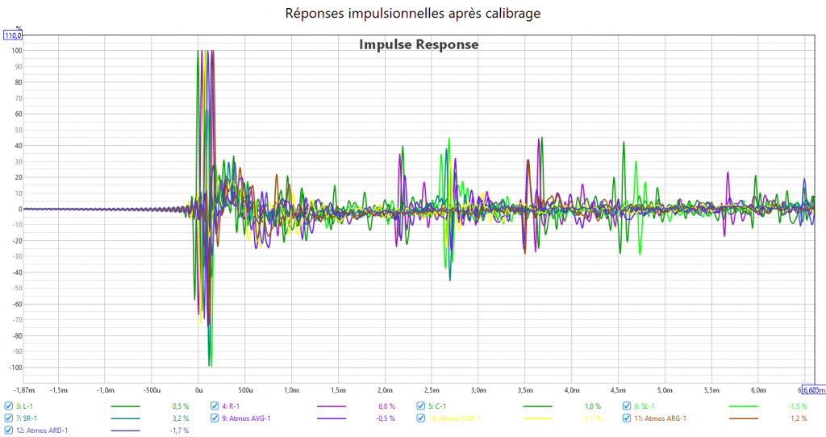This screenshot has width=826, height=437.
Task: Uncheck the 12: Atmos ARD-1 checkbox
Action: (9, 431)
